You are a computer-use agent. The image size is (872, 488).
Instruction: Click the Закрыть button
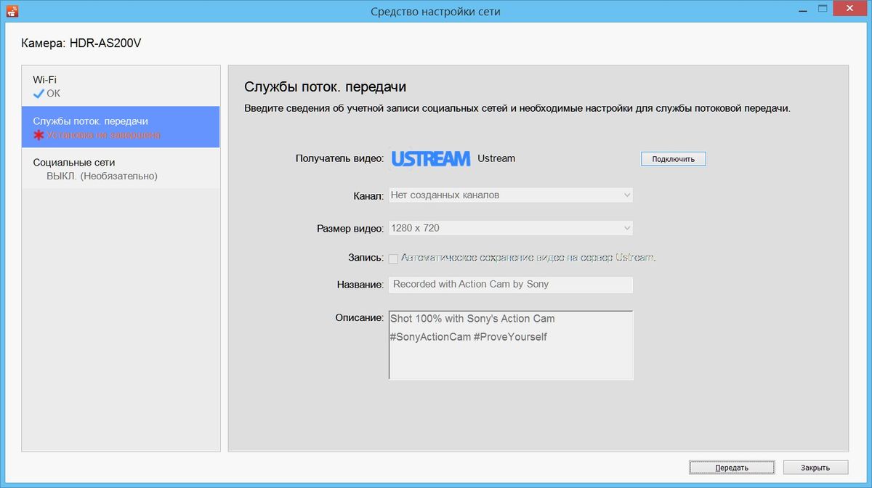pyautogui.click(x=815, y=467)
